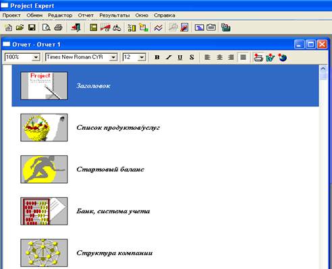Viewport: 332px width, 269px height.
Task: Open the Обмен menu
Action: click(x=34, y=15)
